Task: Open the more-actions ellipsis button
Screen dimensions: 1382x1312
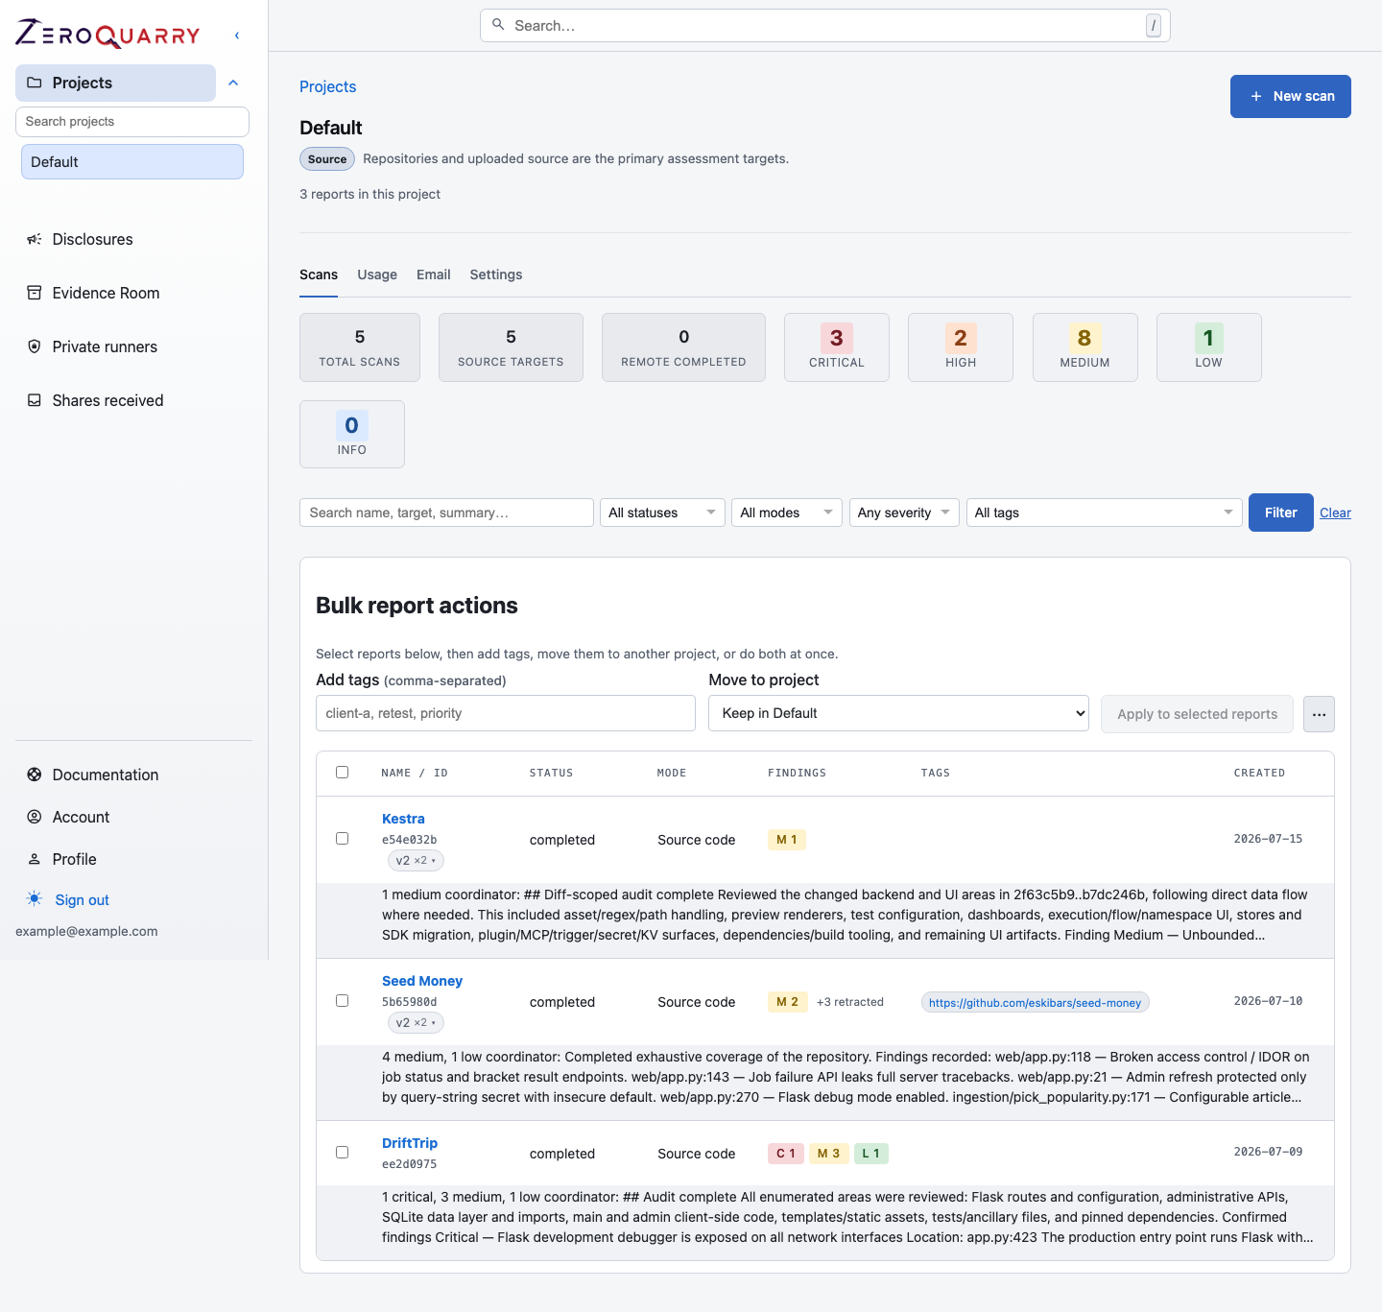Action: click(1319, 714)
